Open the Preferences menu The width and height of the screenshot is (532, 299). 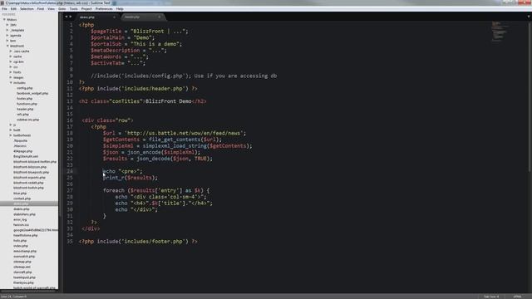click(104, 9)
